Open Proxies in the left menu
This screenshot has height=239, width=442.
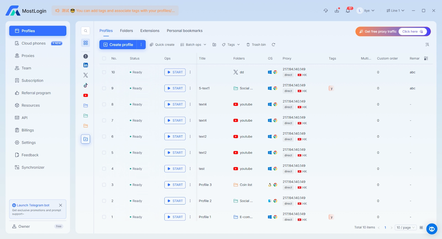coord(28,56)
